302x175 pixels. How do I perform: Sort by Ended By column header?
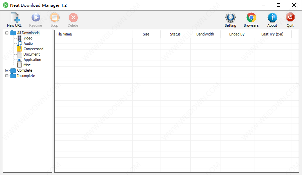click(x=237, y=34)
